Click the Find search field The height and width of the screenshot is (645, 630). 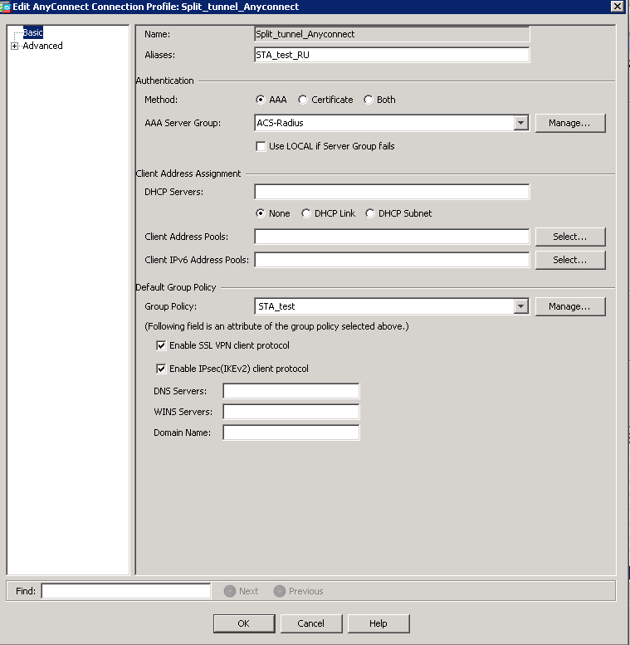[126, 591]
